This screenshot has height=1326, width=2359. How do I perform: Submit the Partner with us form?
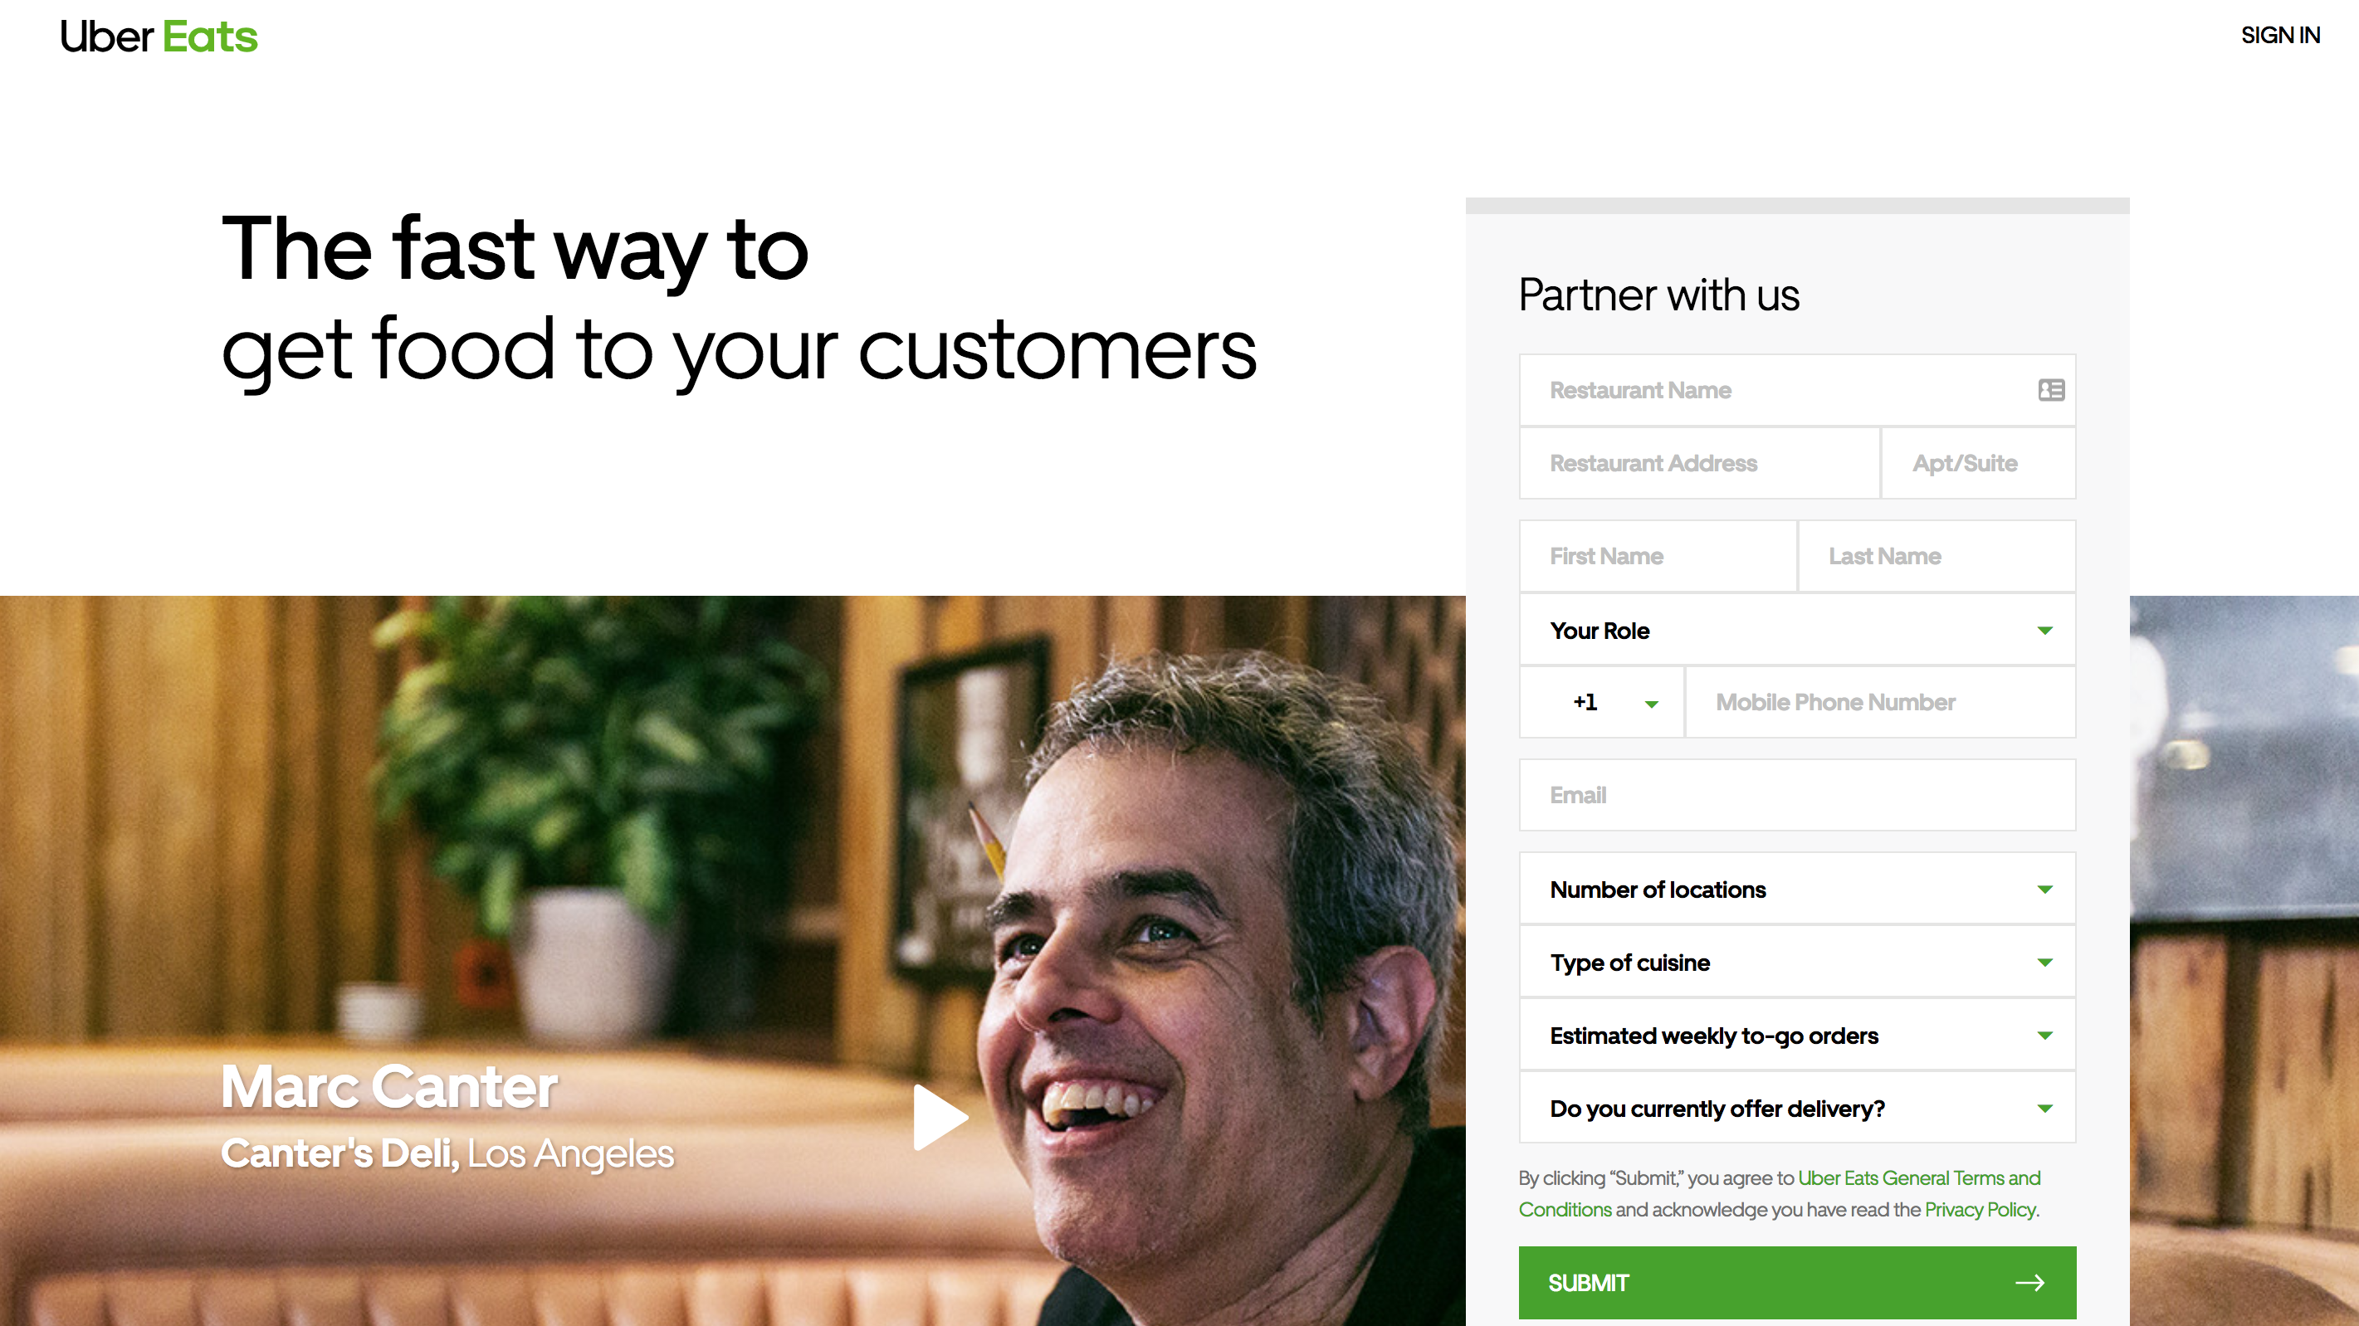(x=1797, y=1283)
